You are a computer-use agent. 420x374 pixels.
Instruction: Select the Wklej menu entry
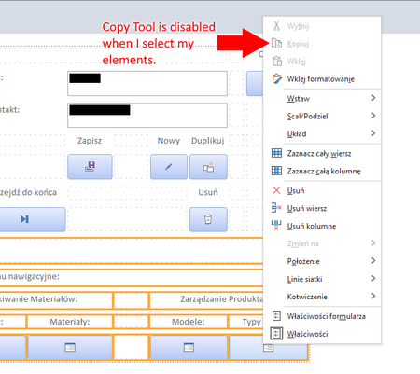[x=322, y=62]
